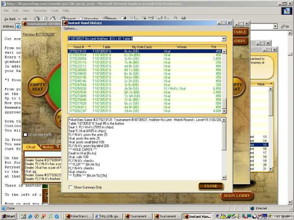The image size is (294, 220).
Task: Switch to the Notes tab
Action: [x=48, y=147]
